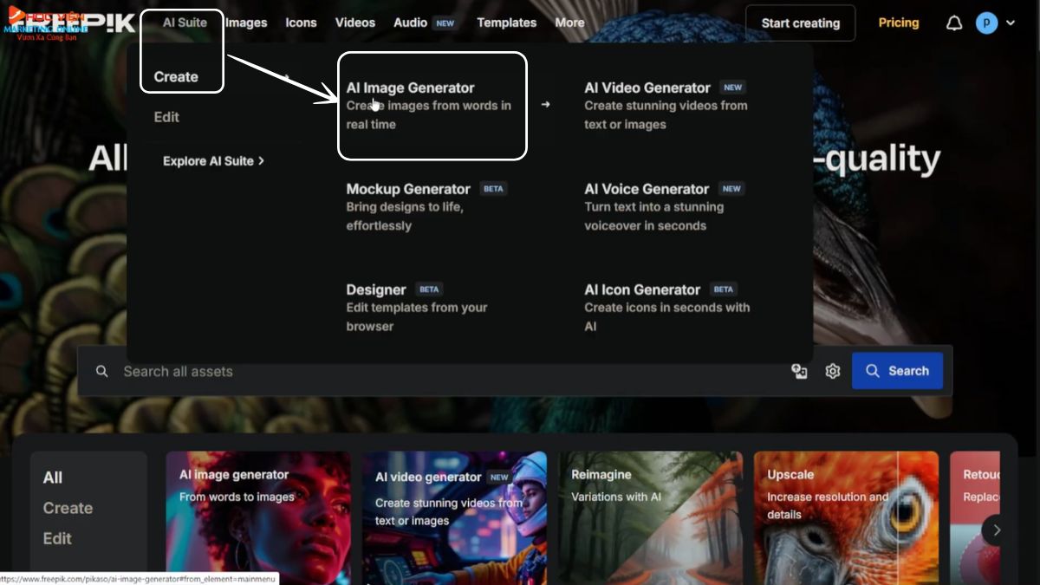Select the Create category filter
This screenshot has height=585, width=1040.
point(68,508)
